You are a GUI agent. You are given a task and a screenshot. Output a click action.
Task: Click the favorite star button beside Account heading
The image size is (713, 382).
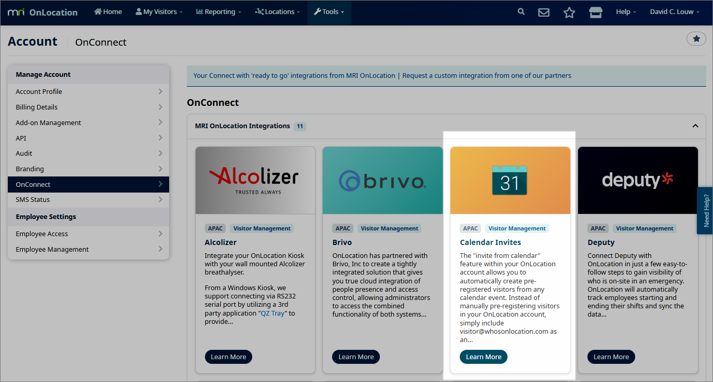coord(696,38)
